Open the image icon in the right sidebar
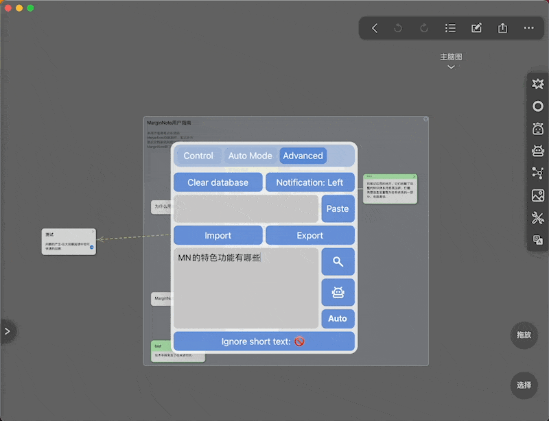This screenshot has height=421, width=549. 538,195
